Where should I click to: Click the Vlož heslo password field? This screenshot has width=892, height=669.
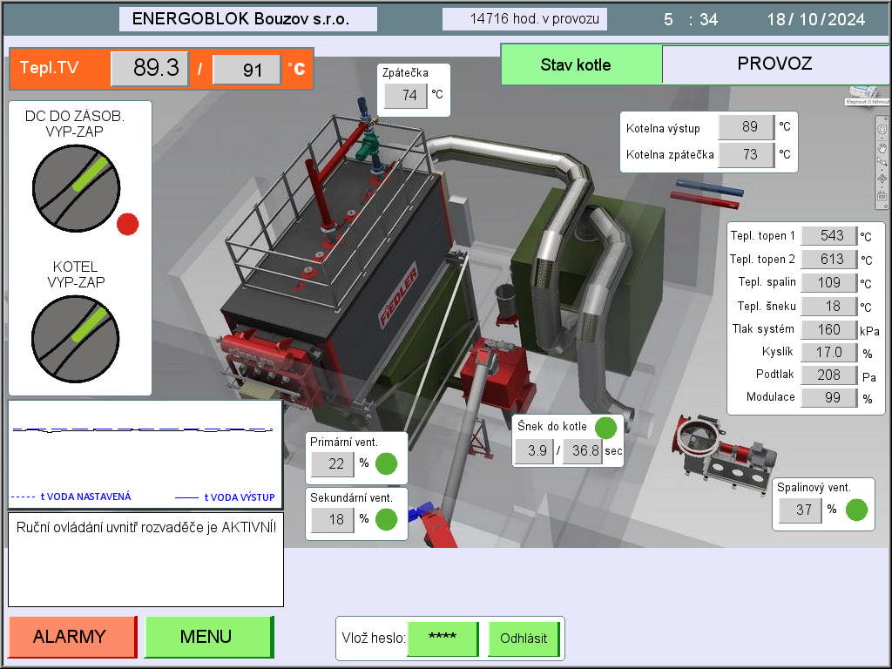pyautogui.click(x=443, y=639)
